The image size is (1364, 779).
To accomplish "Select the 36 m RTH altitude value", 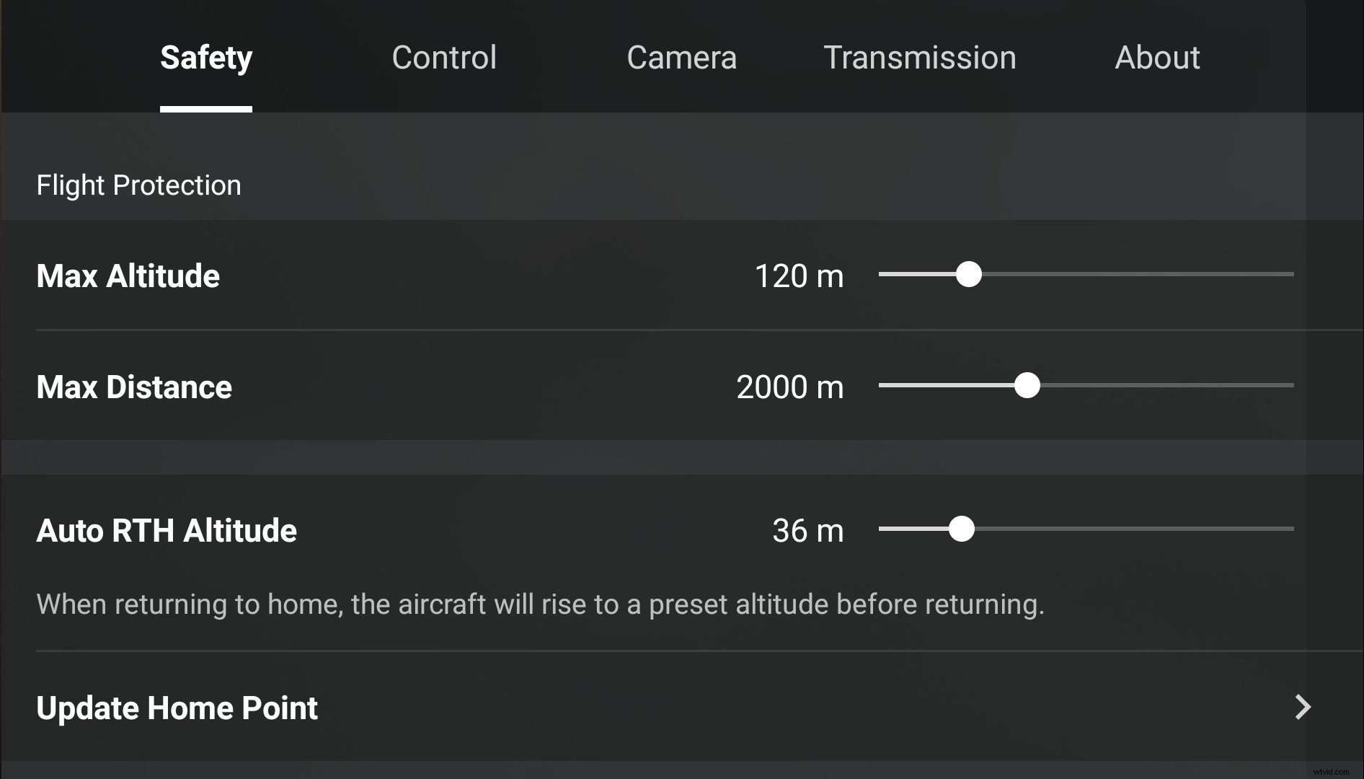I will [807, 531].
